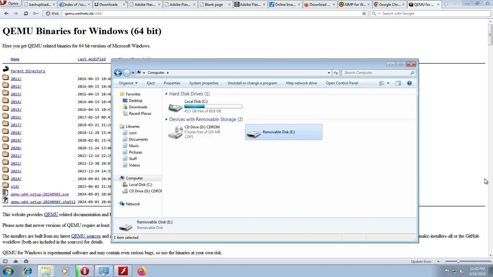Click Opera wand password key icon
Screen dimensions: 493x277
click(36, 14)
